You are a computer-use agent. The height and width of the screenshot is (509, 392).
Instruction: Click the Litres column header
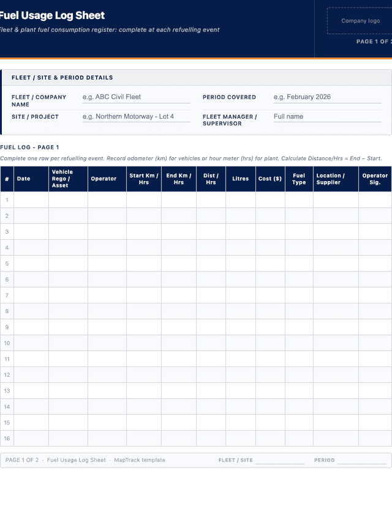tap(241, 179)
